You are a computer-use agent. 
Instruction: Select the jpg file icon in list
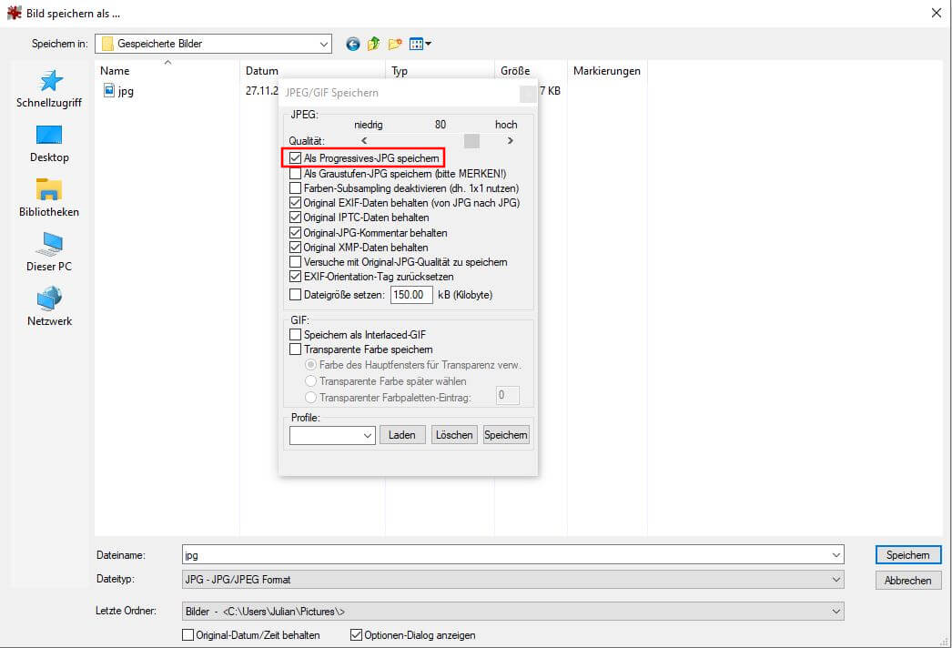click(108, 90)
